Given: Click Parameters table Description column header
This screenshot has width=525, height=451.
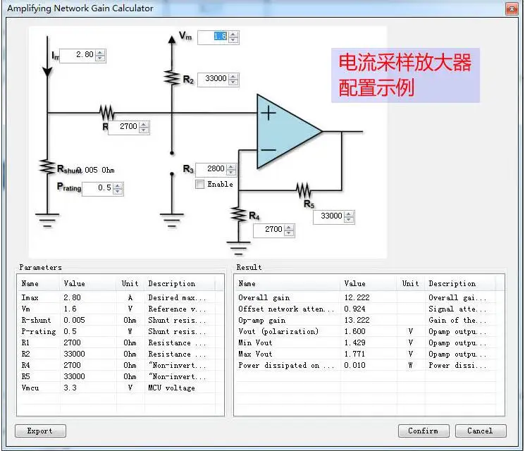Looking at the screenshot, I should click(x=180, y=283).
